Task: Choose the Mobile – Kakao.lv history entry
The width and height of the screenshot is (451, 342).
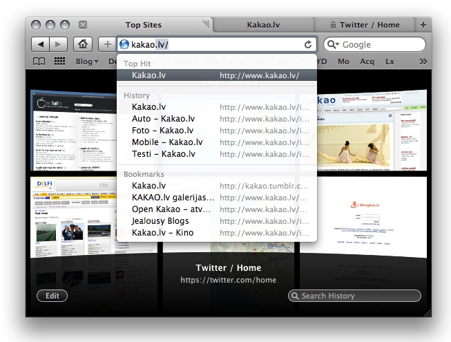Action: [x=217, y=142]
